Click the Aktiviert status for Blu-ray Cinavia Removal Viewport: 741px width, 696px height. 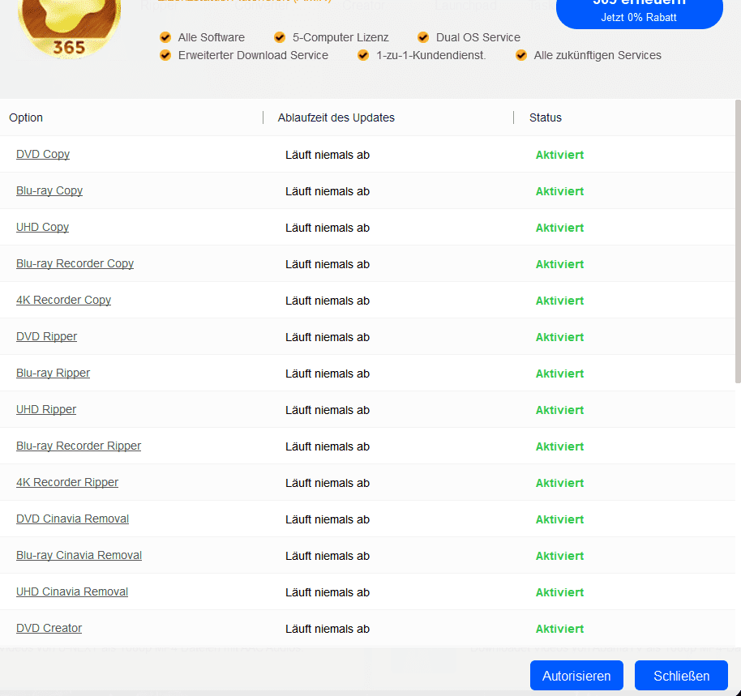[559, 556]
